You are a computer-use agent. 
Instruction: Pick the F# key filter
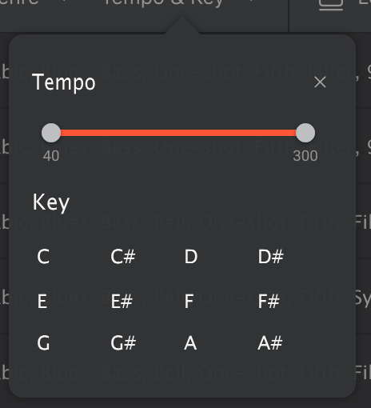point(269,302)
